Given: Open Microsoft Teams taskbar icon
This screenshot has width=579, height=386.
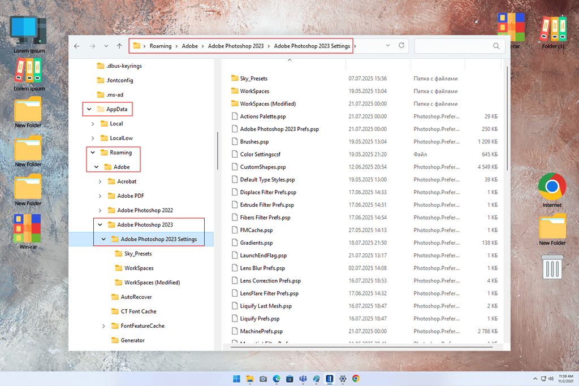Looking at the screenshot, I should (303, 379).
